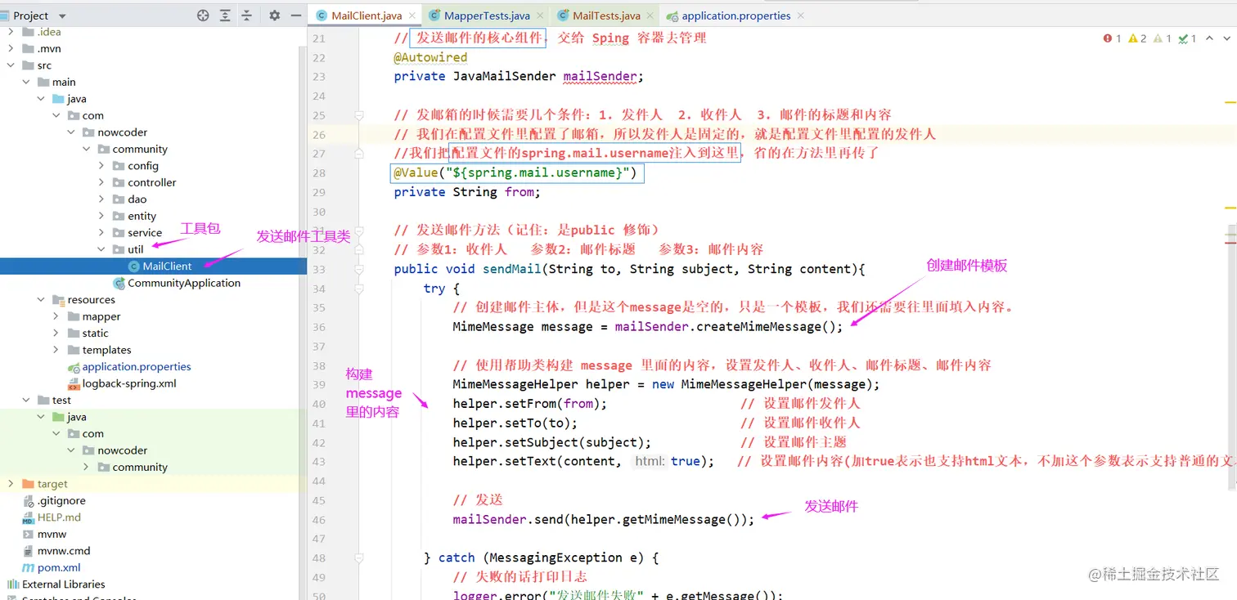Click line number 36 in the gutter
The image size is (1237, 600).
[x=318, y=327]
